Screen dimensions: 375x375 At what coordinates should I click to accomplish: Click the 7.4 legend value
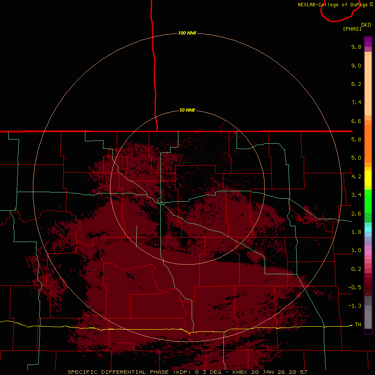tap(356, 102)
